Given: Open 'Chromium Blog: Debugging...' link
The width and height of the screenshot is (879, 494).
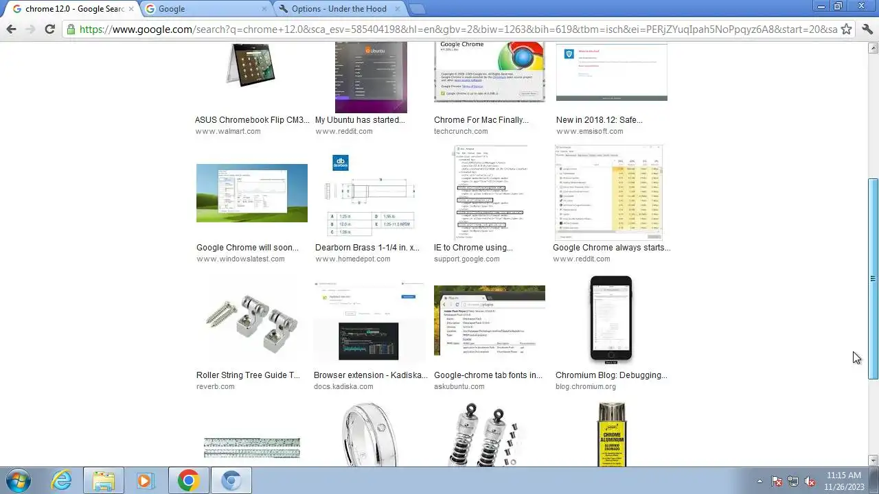Looking at the screenshot, I should [x=611, y=375].
